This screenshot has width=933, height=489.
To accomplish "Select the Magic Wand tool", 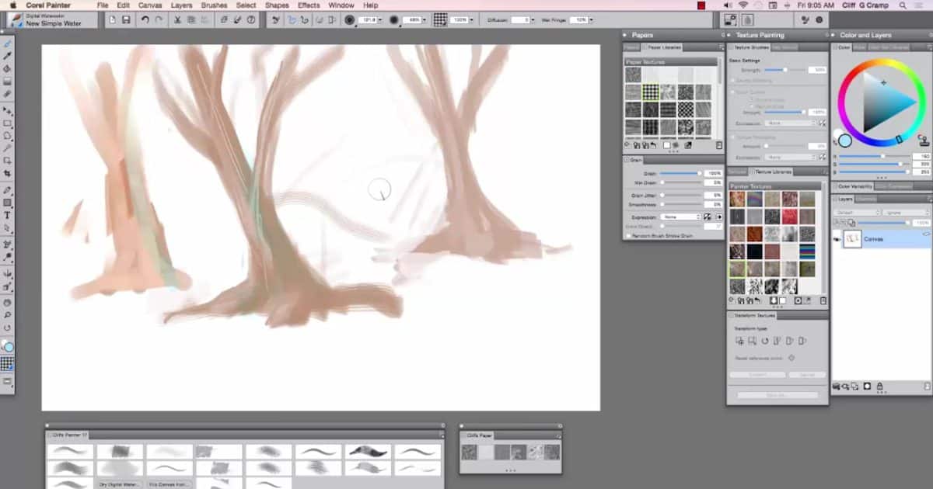I will click(6, 147).
